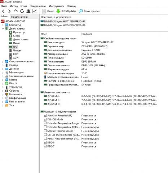168x173 pixels.
Task: Click the Стойност column header
Action: point(87,34)
